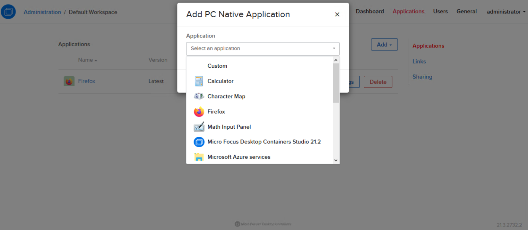Open the Add dropdown button
The width and height of the screenshot is (528, 230).
click(384, 45)
